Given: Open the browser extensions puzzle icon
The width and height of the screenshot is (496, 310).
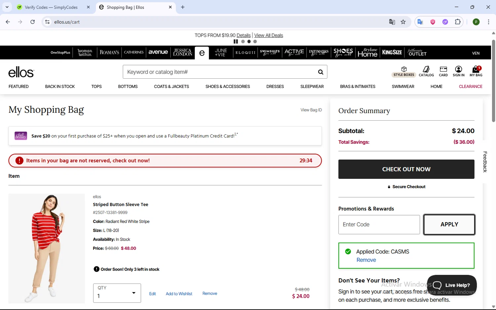Looking at the screenshot, I should (x=458, y=22).
